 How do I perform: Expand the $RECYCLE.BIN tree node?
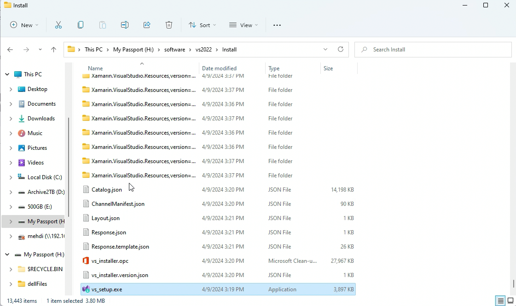coord(11,269)
